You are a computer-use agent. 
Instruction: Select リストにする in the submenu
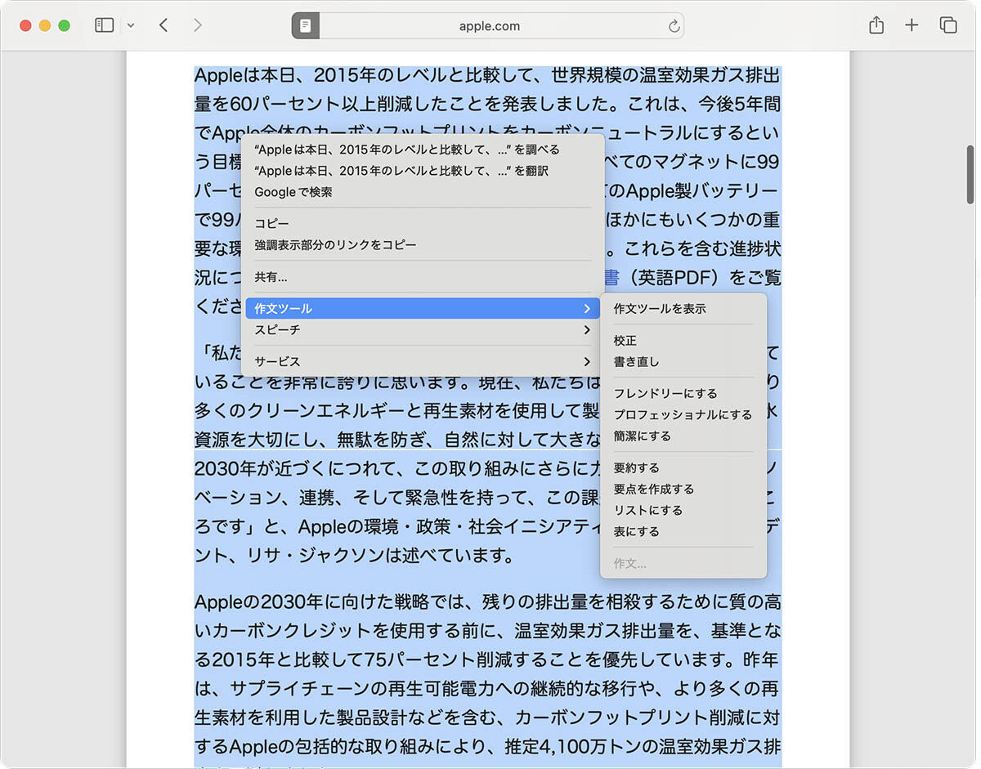click(x=683, y=510)
